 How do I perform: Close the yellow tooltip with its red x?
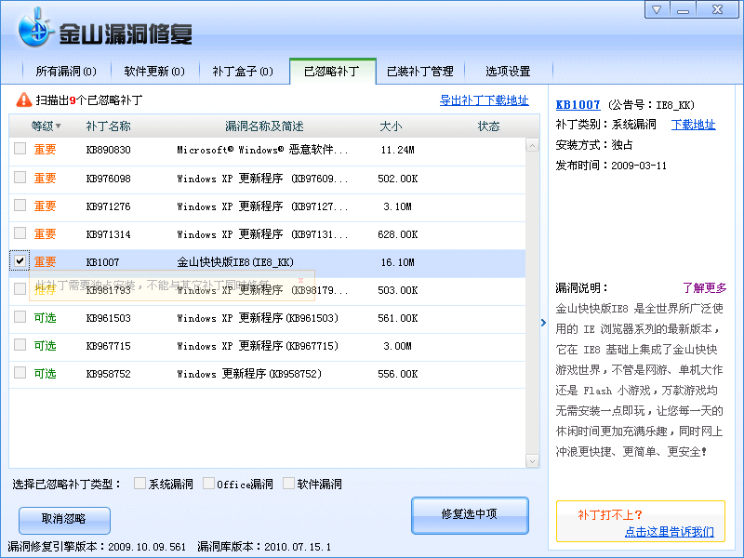click(300, 280)
